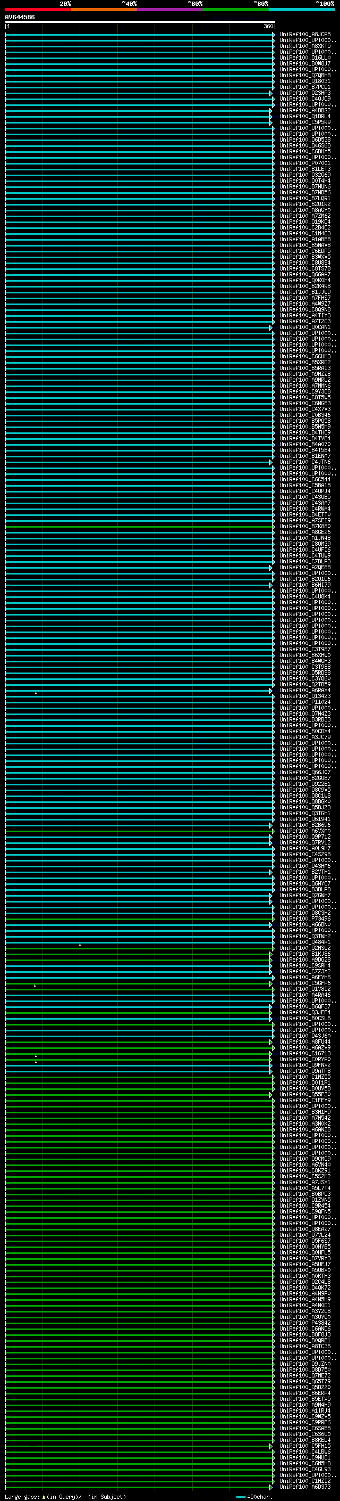Select hit UniRef100_Q484K1
This screenshot has width=340, height=1501.
click(x=305, y=942)
